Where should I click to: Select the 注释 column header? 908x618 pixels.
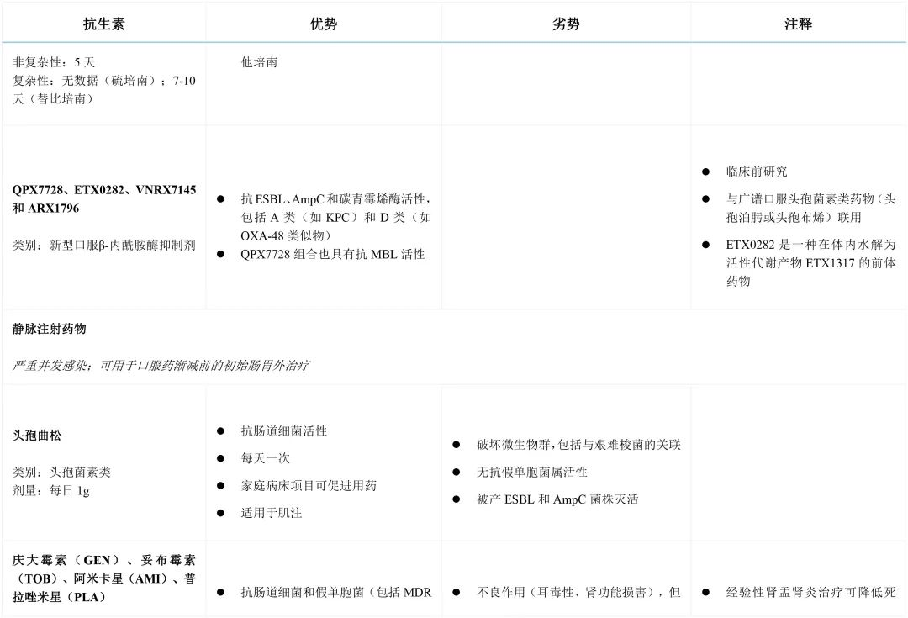pyautogui.click(x=798, y=24)
